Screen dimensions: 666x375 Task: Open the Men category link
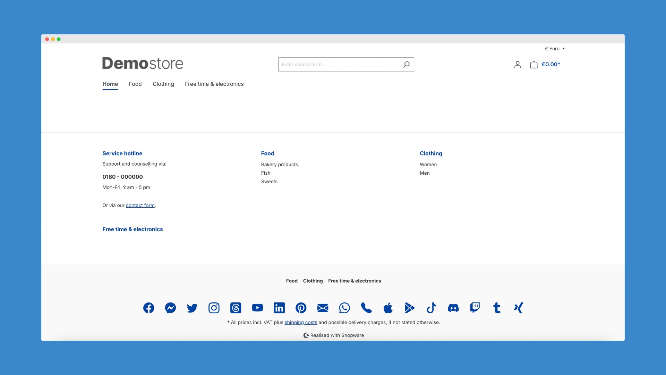pyautogui.click(x=425, y=173)
